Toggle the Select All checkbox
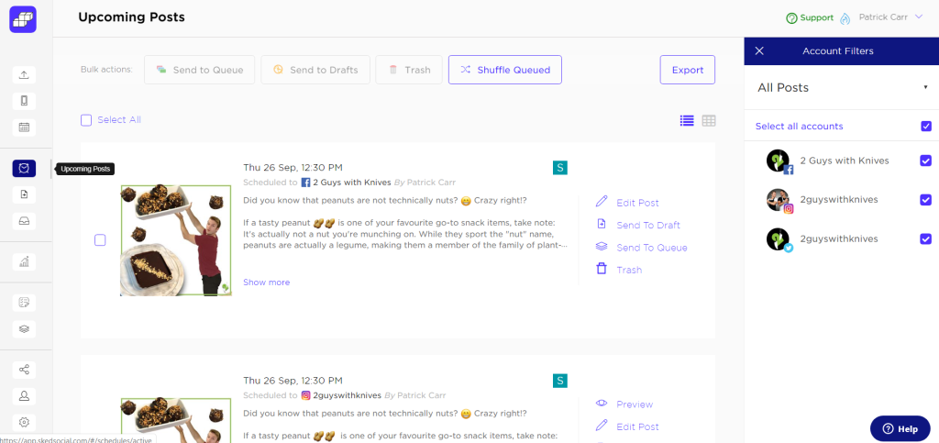This screenshot has height=443, width=939. pyautogui.click(x=86, y=120)
